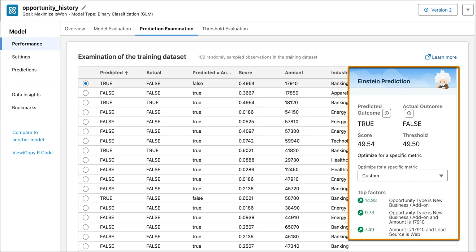This screenshot has width=476, height=252.
Task: Click the Score value 49.54 in panel
Action: tap(366, 144)
